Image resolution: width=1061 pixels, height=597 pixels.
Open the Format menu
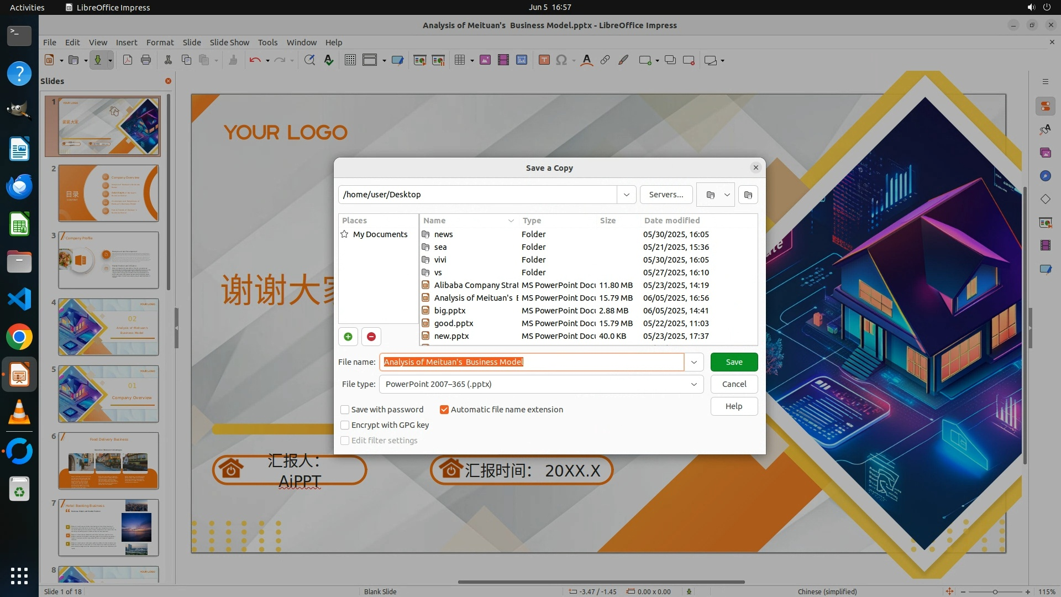tap(160, 43)
